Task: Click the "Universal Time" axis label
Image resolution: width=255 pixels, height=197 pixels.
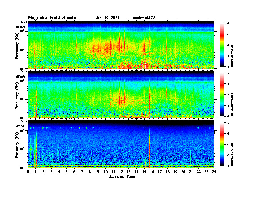Action: [121, 176]
